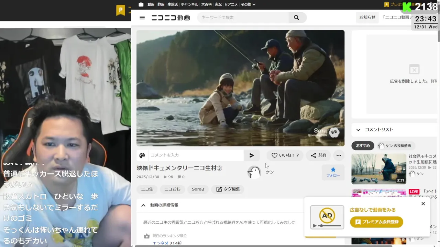The height and width of the screenshot is (247, 440).
Task: Click the premium P icon in top bar
Action: (386, 4)
